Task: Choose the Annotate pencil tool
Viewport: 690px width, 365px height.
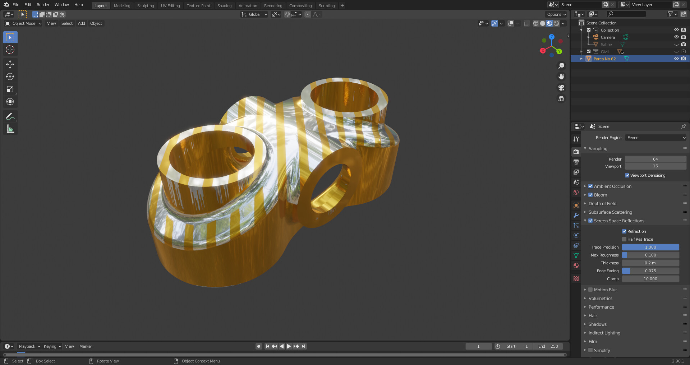Action: [x=10, y=116]
